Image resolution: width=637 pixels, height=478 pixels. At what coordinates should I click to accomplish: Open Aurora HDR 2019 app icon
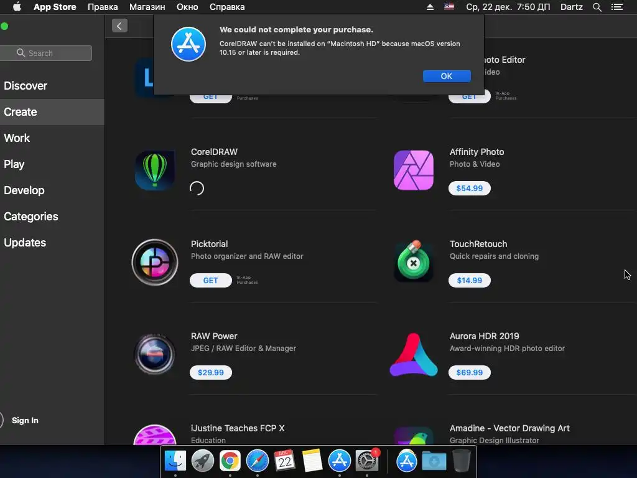414,354
